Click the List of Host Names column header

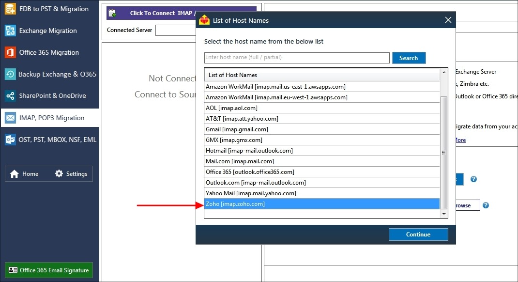[x=322, y=75]
